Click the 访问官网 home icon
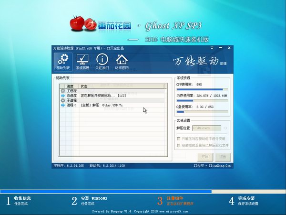The height and width of the screenshot is (215, 286). pyautogui.click(x=122, y=62)
